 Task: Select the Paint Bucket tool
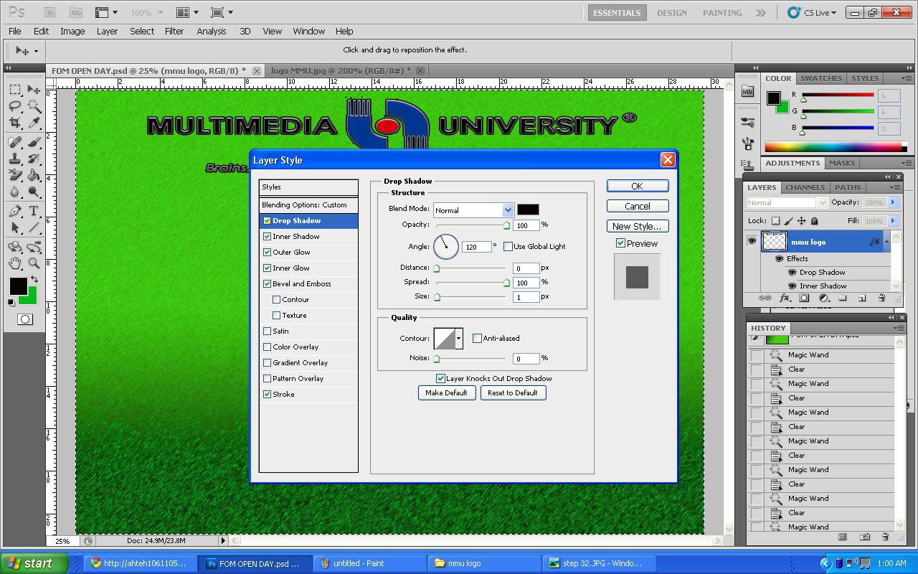(34, 175)
